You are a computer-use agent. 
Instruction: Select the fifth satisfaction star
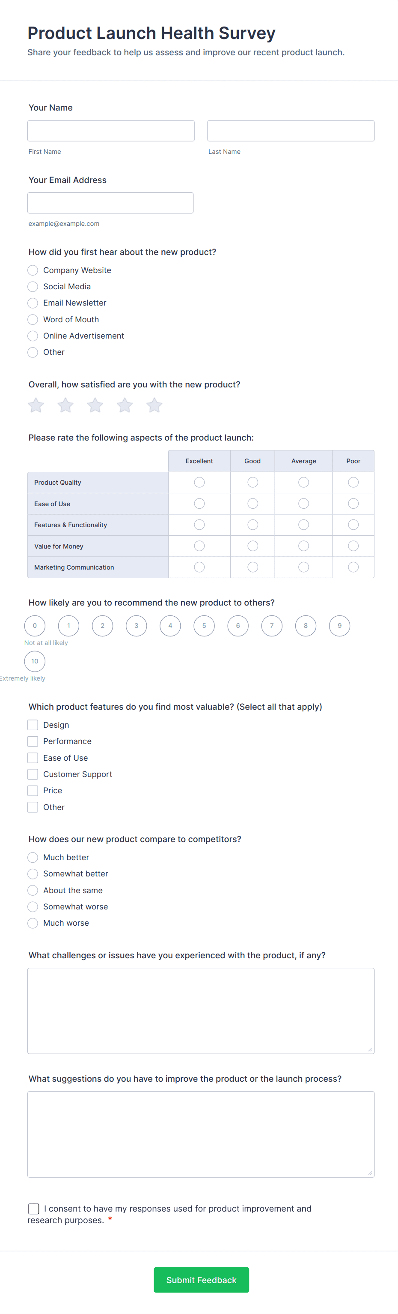click(154, 405)
